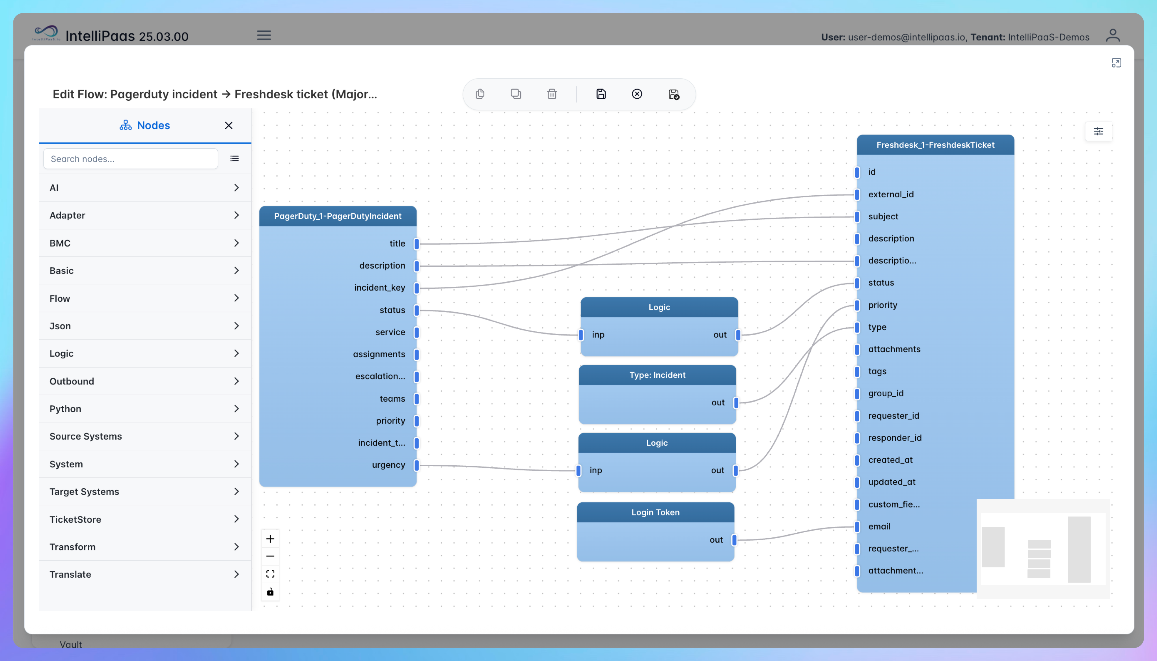This screenshot has width=1157, height=661.
Task: Click the save-and-deploy icon in toolbar
Action: pos(674,94)
